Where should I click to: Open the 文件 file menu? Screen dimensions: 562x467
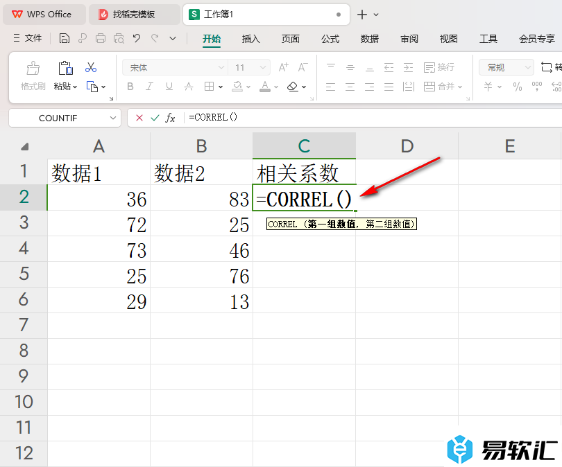27,38
